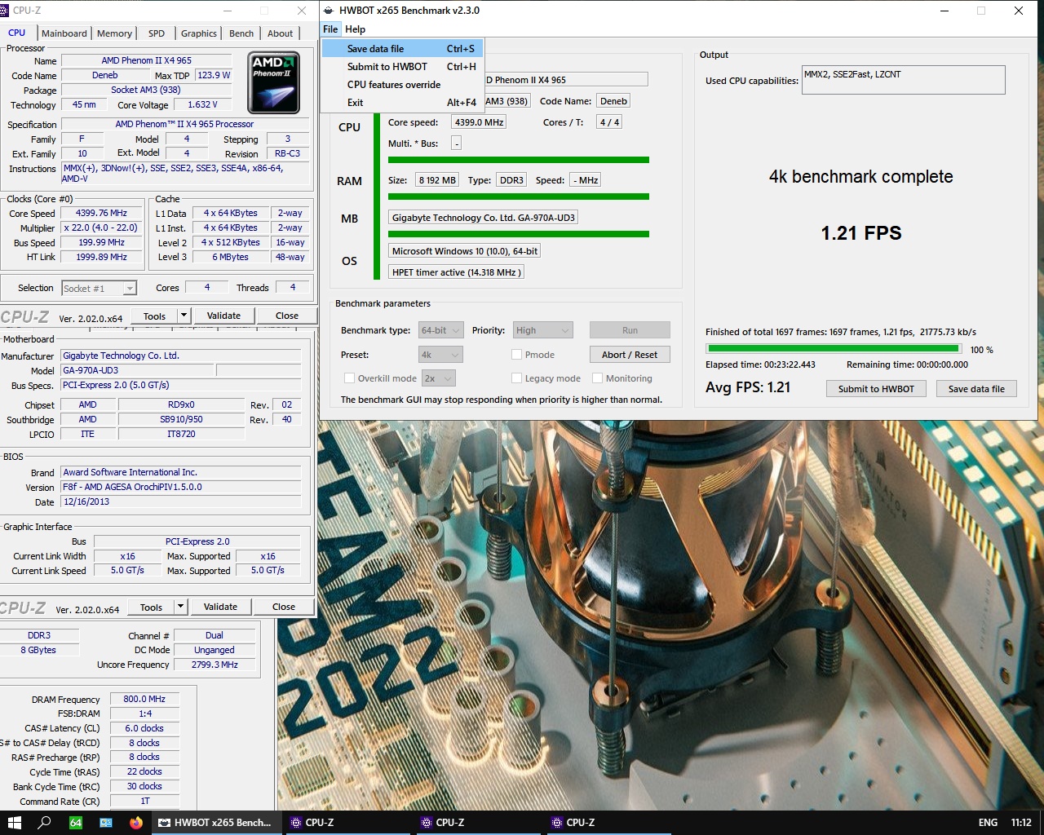Click the Multiplier x 22.0 value
Viewport: 1044px width, 835px height.
tap(101, 228)
